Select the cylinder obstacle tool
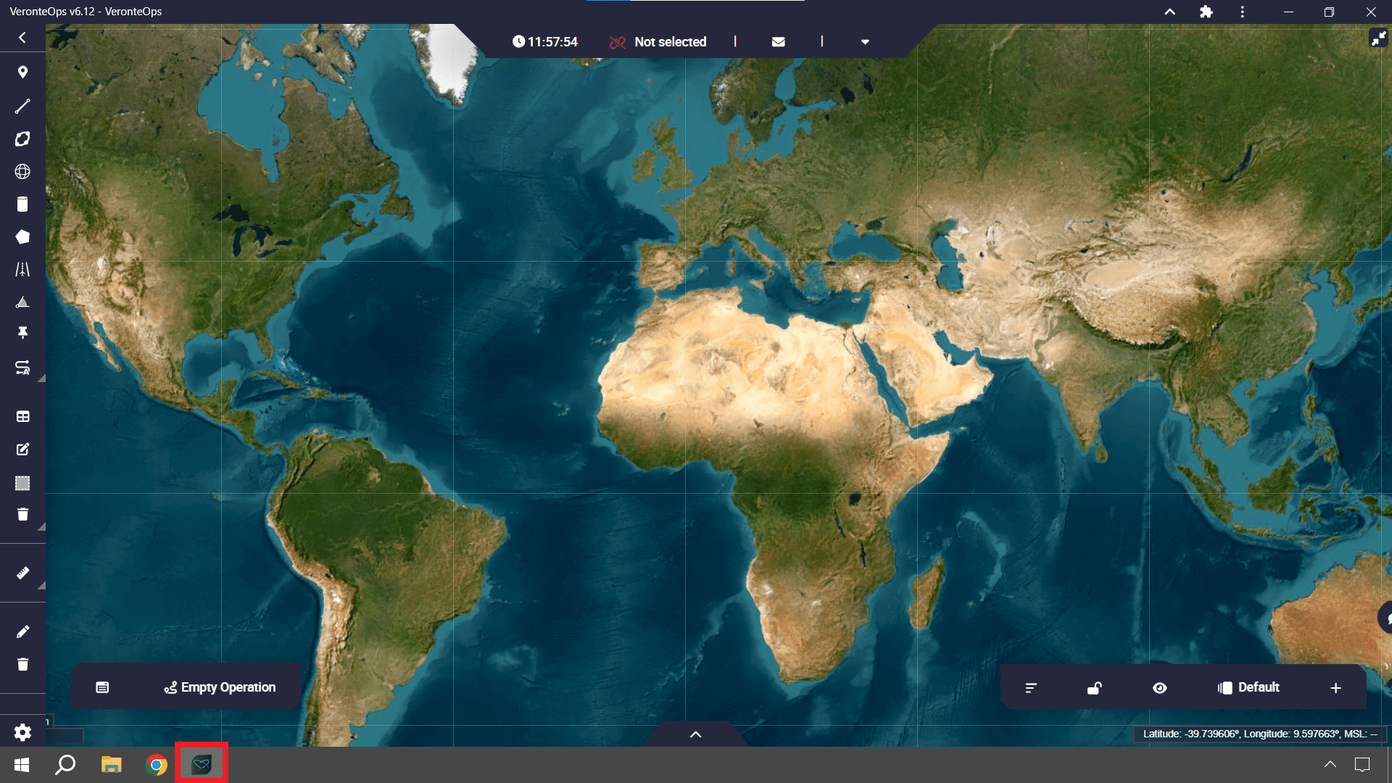This screenshot has height=783, width=1392. coord(22,204)
